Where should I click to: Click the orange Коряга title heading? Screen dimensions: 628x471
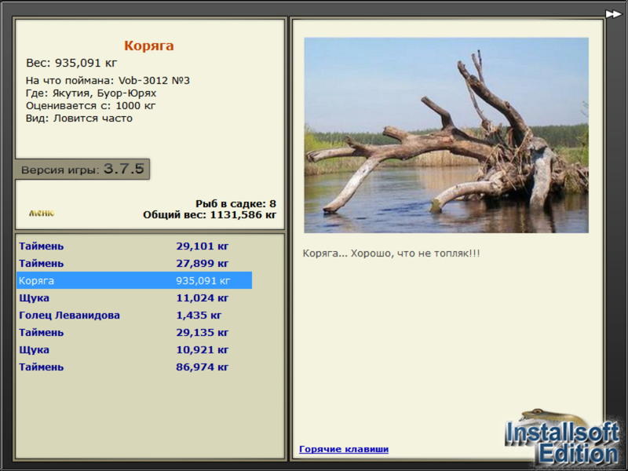pos(149,46)
